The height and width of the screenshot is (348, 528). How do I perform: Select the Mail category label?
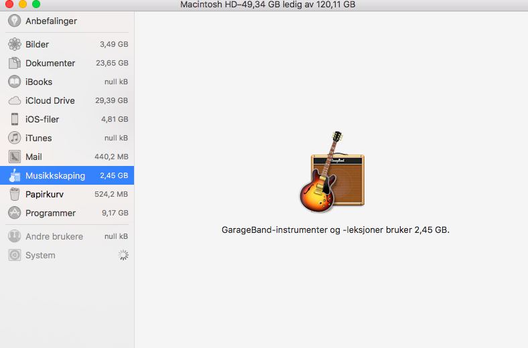[x=34, y=157]
